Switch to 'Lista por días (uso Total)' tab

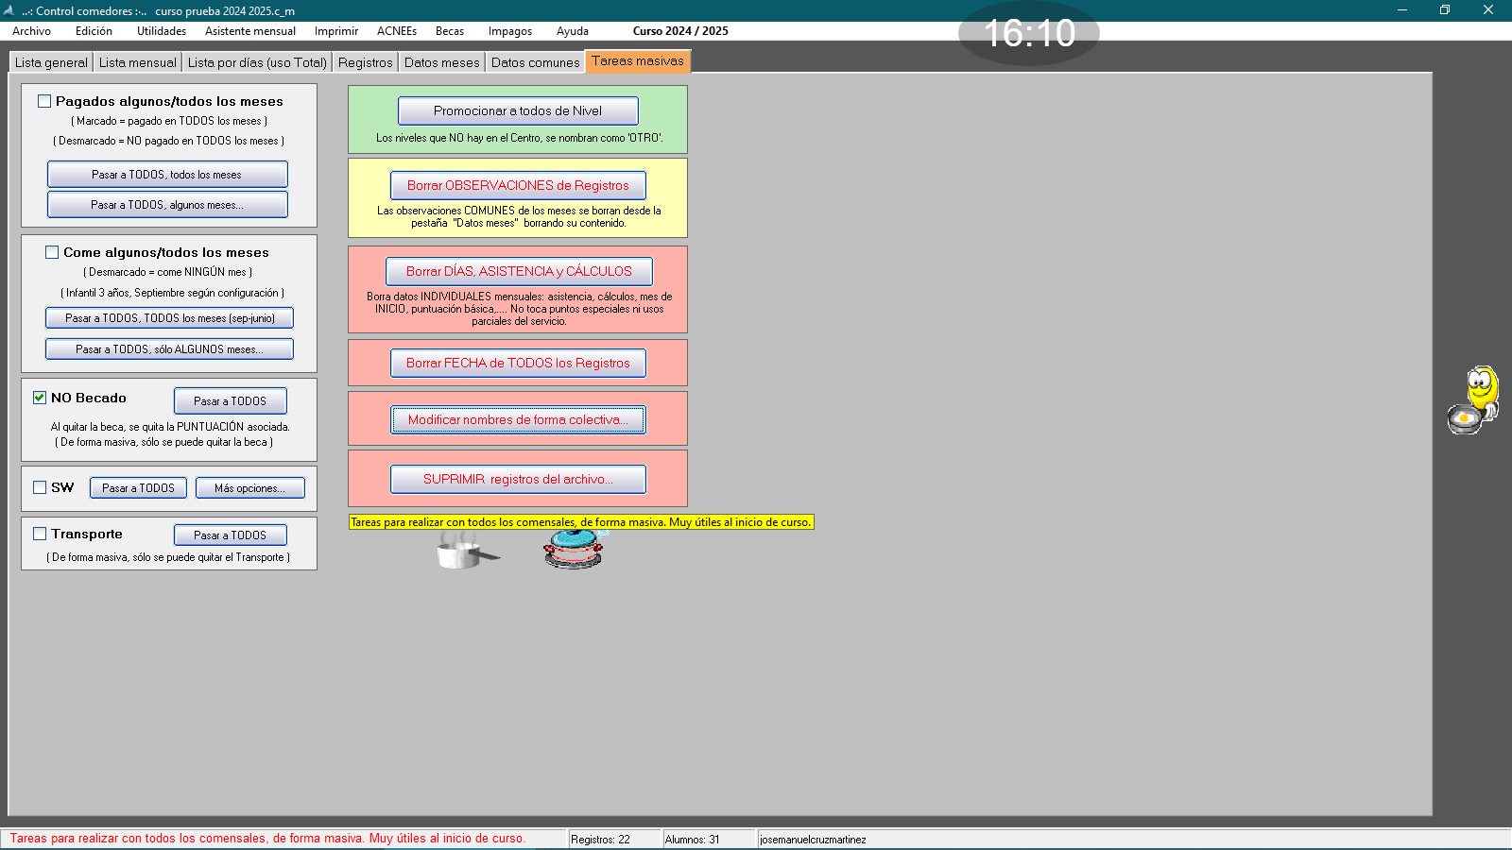(257, 62)
